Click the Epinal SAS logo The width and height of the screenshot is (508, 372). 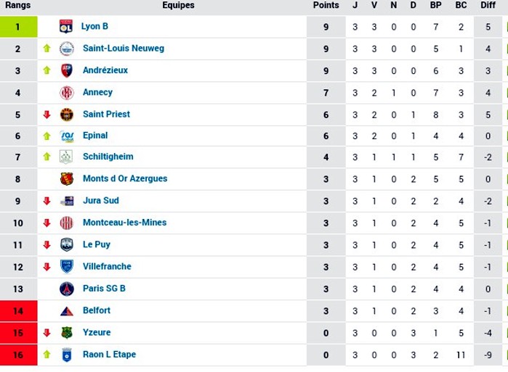pos(67,136)
